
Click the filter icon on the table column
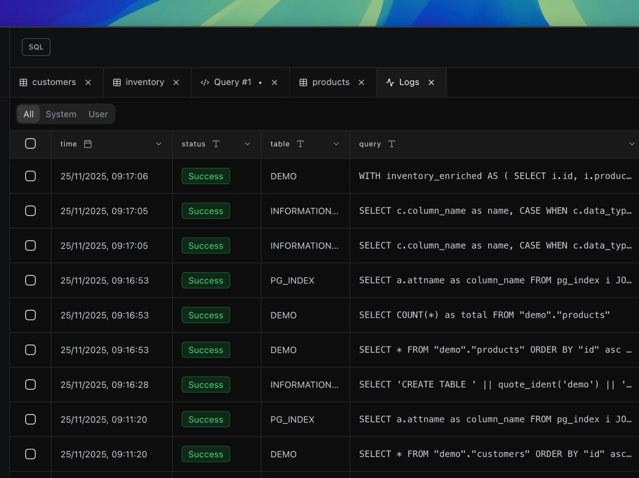tap(301, 143)
